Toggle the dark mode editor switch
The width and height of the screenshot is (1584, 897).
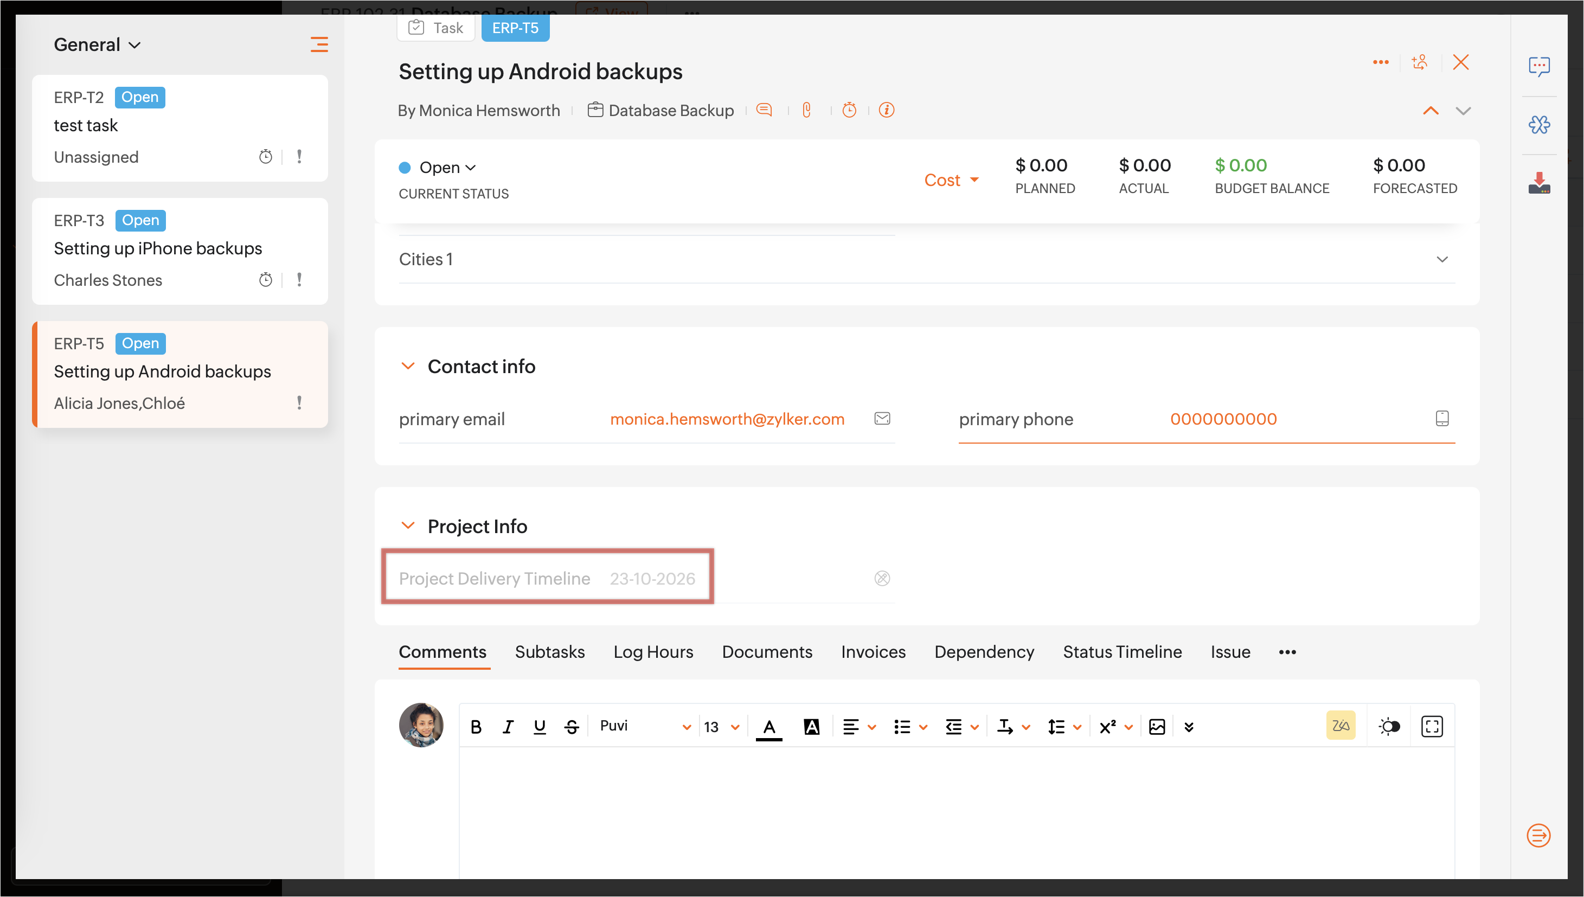(1389, 727)
